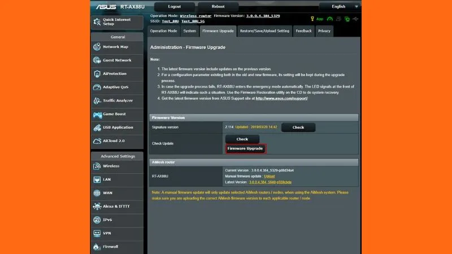Click Wireless router operation mode link

(195, 16)
